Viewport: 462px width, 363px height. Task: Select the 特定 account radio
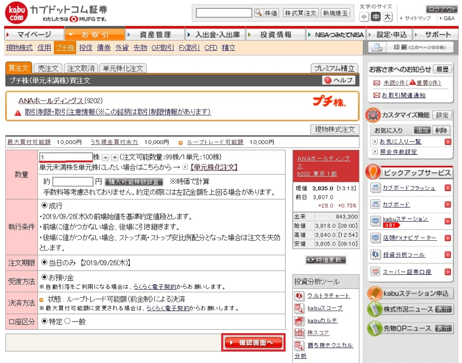point(44,321)
